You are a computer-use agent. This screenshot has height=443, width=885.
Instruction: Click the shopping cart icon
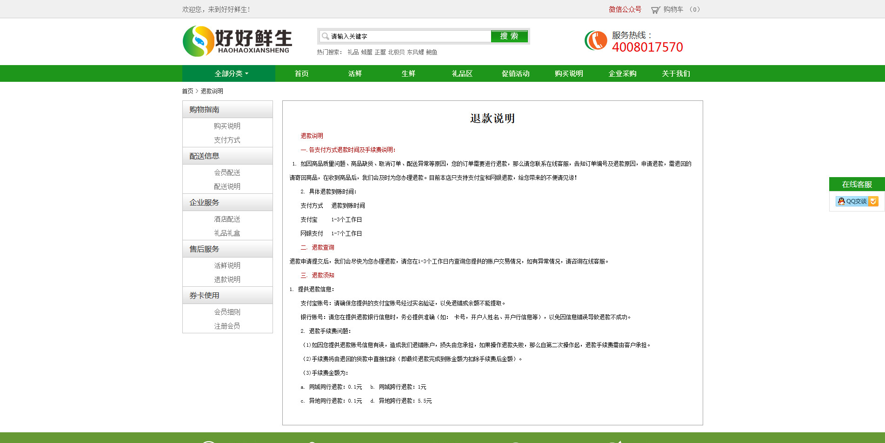click(655, 10)
